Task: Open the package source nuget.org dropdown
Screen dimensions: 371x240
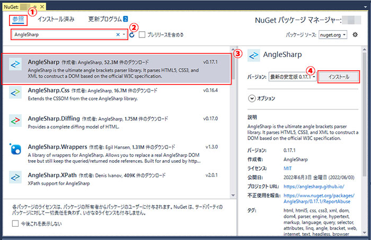Action: [333, 35]
